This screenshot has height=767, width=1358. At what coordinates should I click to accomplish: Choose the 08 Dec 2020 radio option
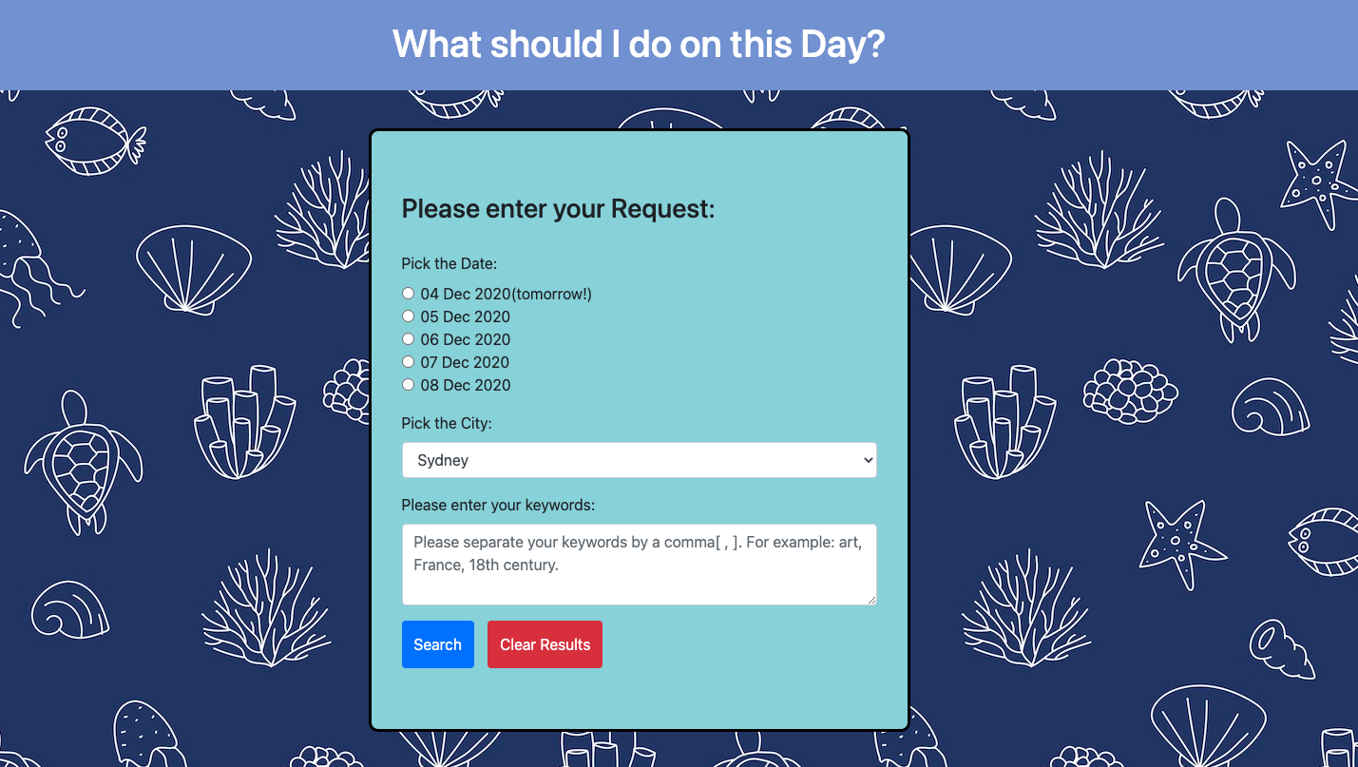pos(409,385)
